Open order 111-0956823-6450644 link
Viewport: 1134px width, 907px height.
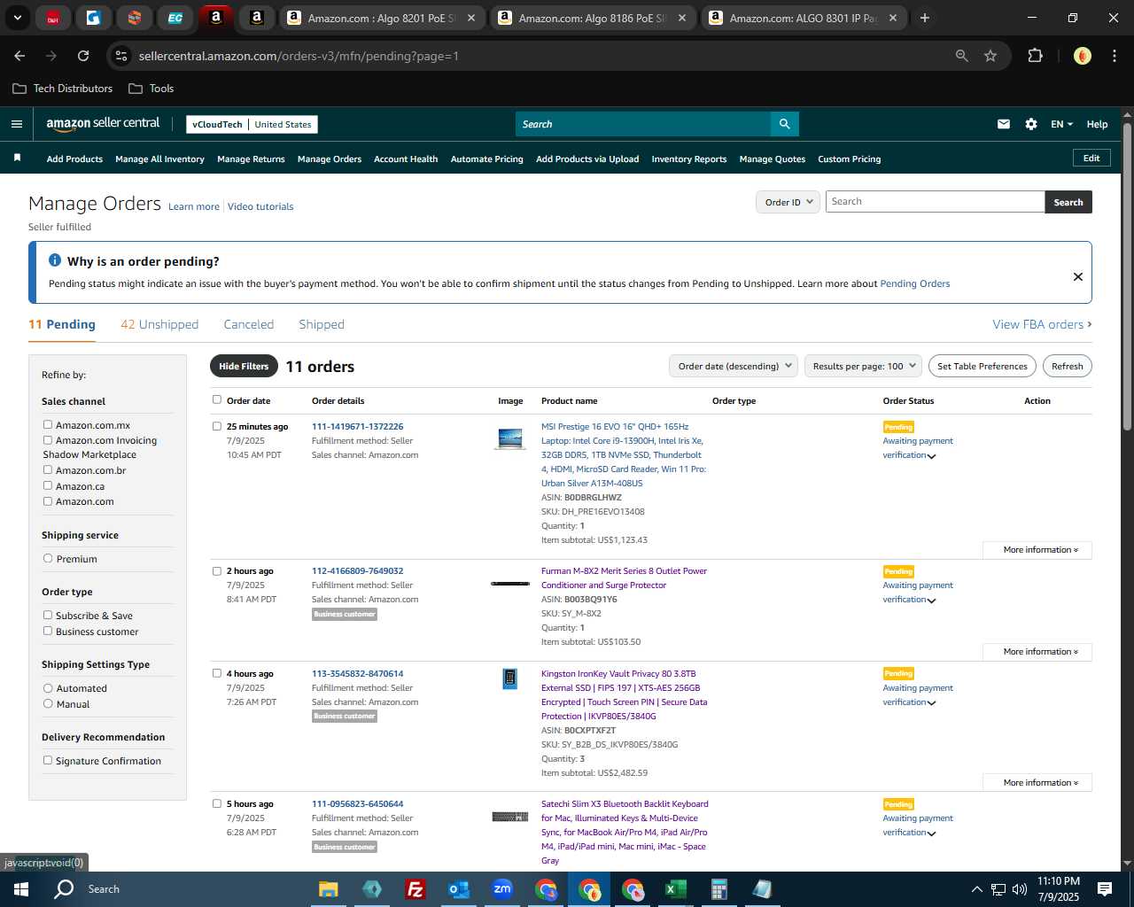357,804
